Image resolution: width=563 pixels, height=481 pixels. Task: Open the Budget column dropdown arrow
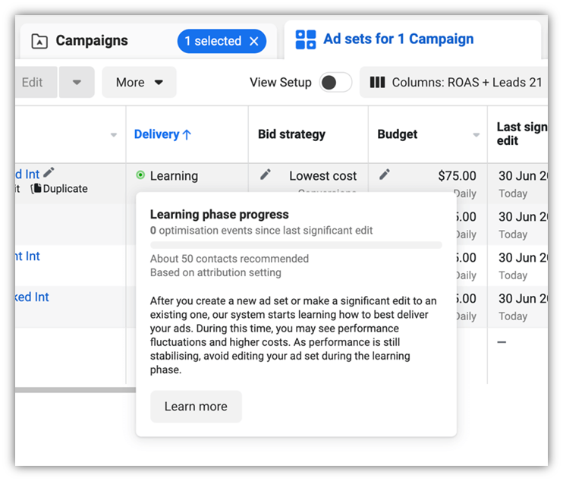click(x=476, y=135)
